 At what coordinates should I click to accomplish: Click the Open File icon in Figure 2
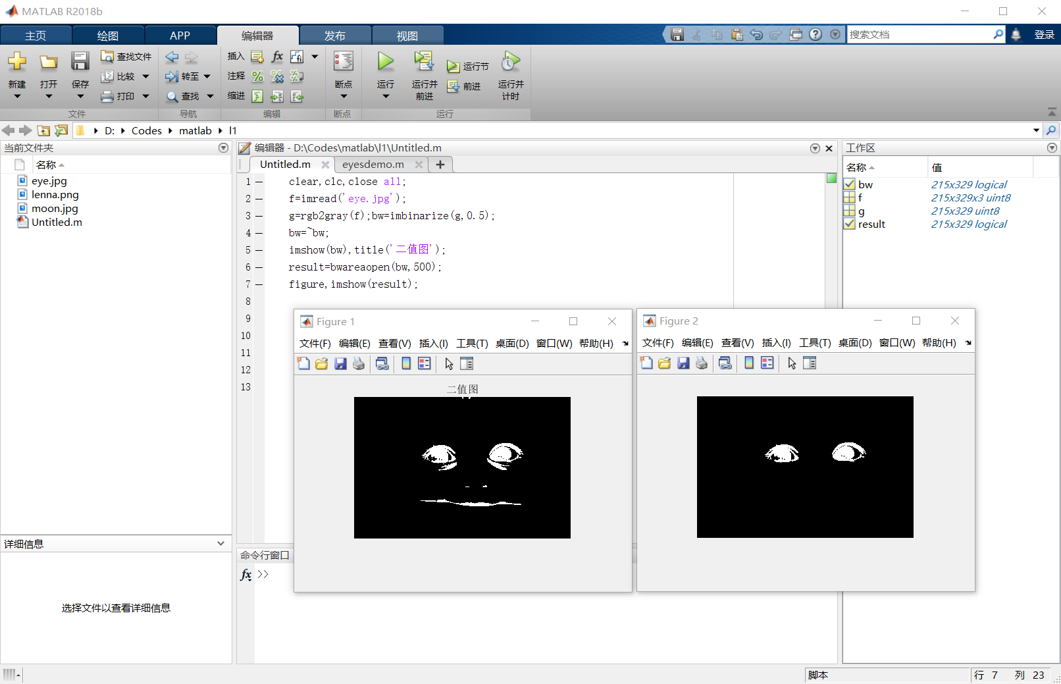click(665, 363)
